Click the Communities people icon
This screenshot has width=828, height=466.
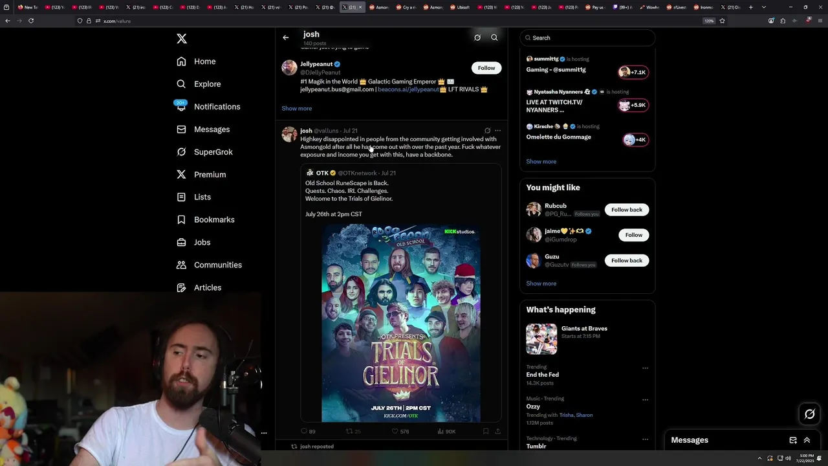[x=181, y=265]
